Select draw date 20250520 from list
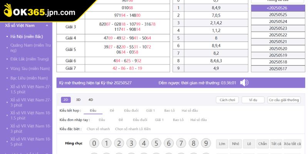Screen dimensions: 308x154 278,49
